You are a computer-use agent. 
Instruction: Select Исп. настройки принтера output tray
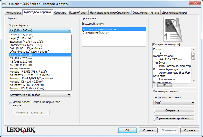pyautogui.click(x=114, y=29)
